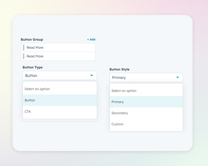The width and height of the screenshot is (208, 166).
Task: Choose 'Select an option' under Button Style
Action: [x=146, y=91]
